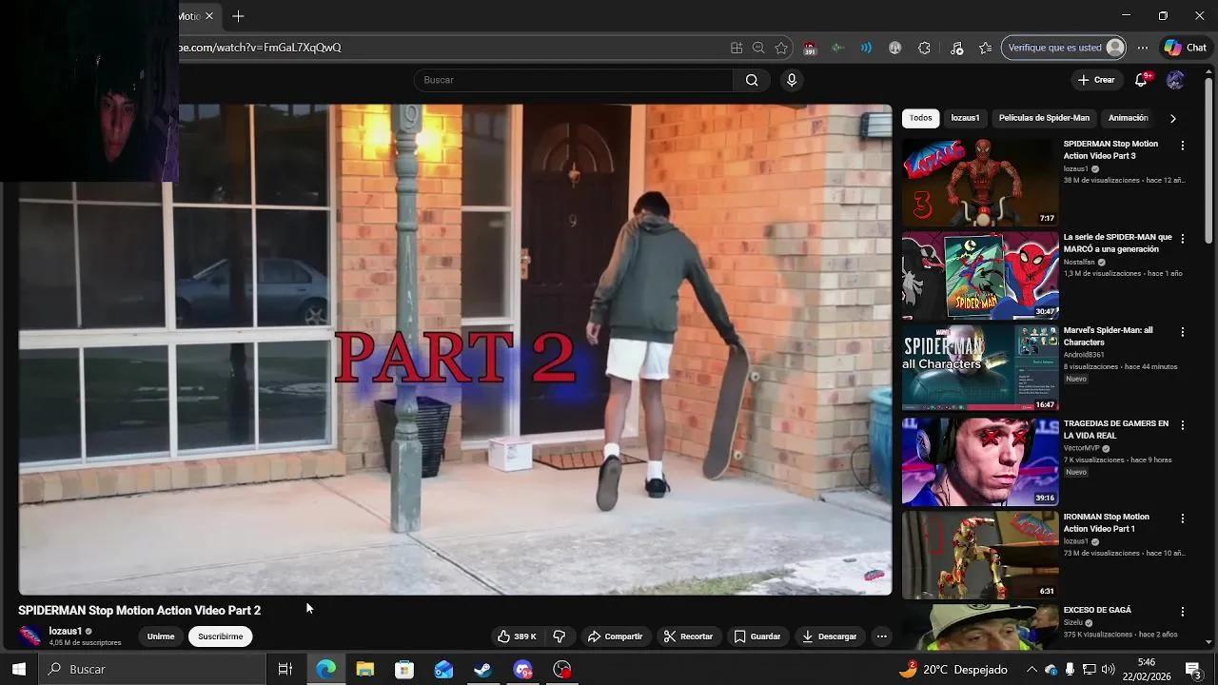Select the lozaus1 filter chip
Image resolution: width=1218 pixels, height=685 pixels.
(x=965, y=118)
